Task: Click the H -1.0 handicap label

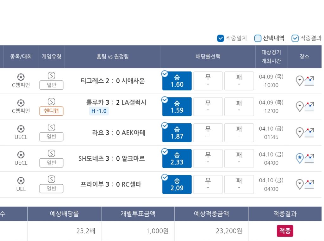Action: [99, 111]
